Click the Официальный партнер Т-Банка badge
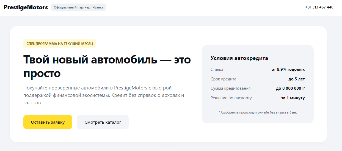Viewport: 342px width, 151px height. (x=79, y=7)
